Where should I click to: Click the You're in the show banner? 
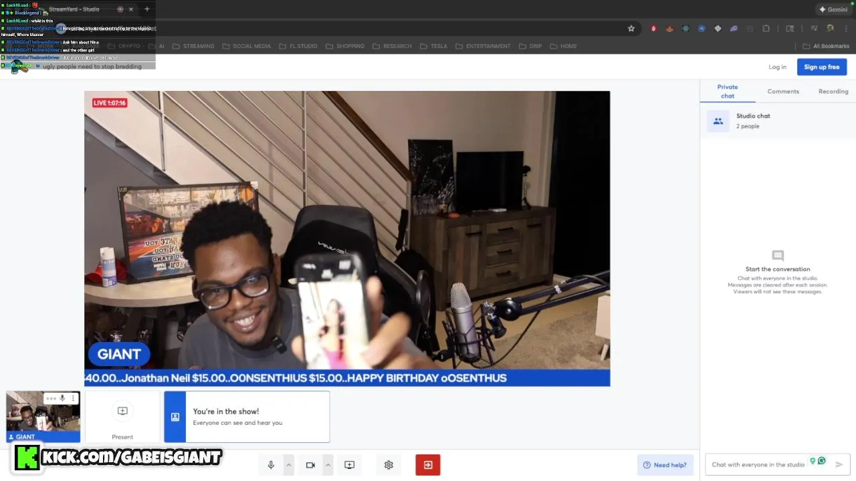point(247,417)
